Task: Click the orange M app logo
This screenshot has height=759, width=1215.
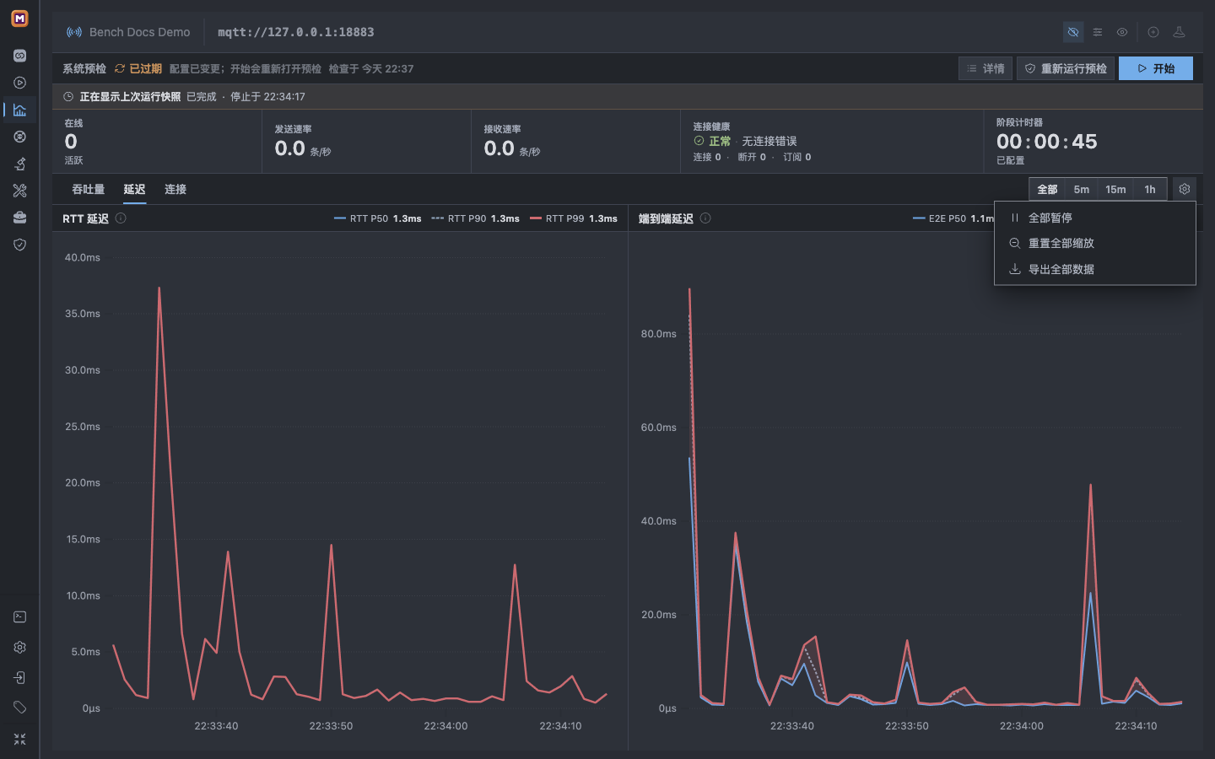Action: coord(19,19)
